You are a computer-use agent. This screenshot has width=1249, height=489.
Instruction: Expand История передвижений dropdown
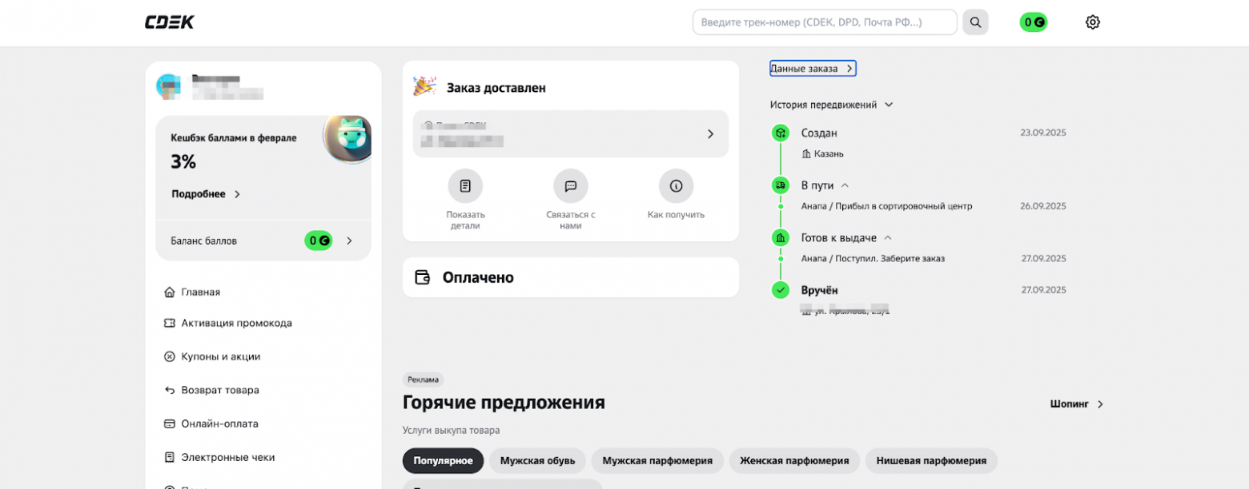pyautogui.click(x=830, y=104)
